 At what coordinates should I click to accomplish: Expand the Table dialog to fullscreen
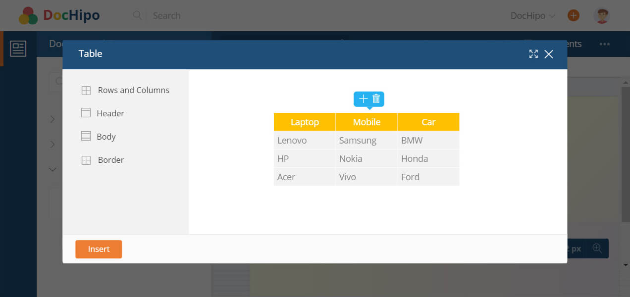point(533,54)
